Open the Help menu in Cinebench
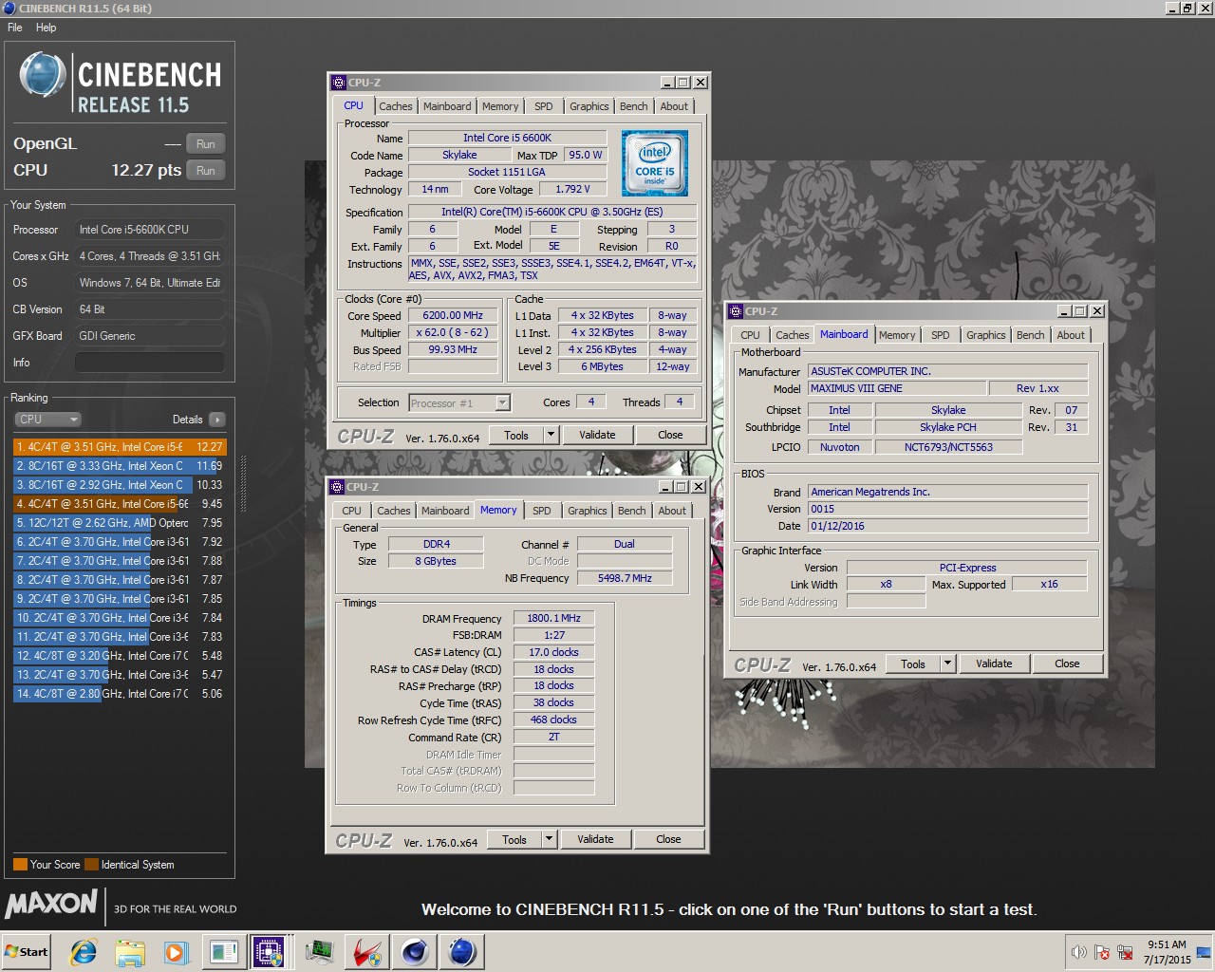The width and height of the screenshot is (1215, 972). (x=47, y=28)
